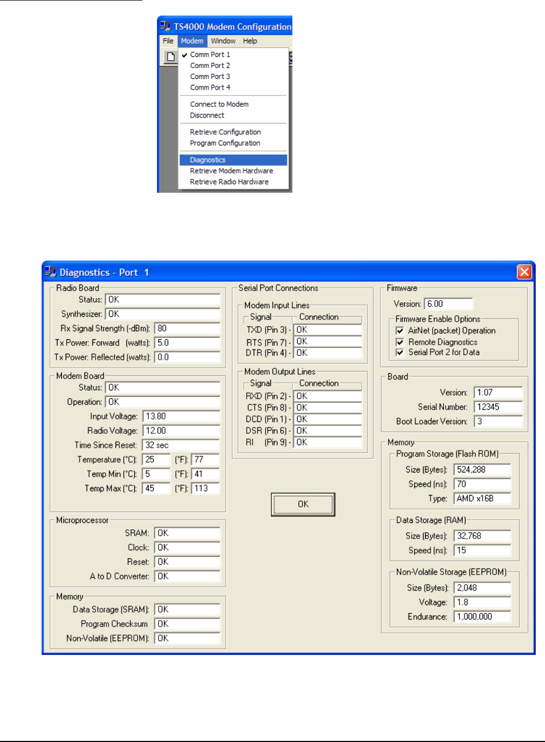The image size is (545, 742).
Task: Click the RI (Pin 9) connection field
Action: coord(328,443)
